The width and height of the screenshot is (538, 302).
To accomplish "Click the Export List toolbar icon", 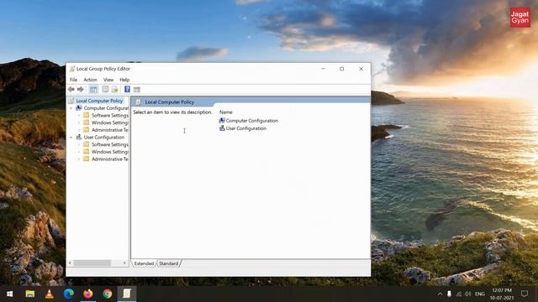I will point(114,90).
